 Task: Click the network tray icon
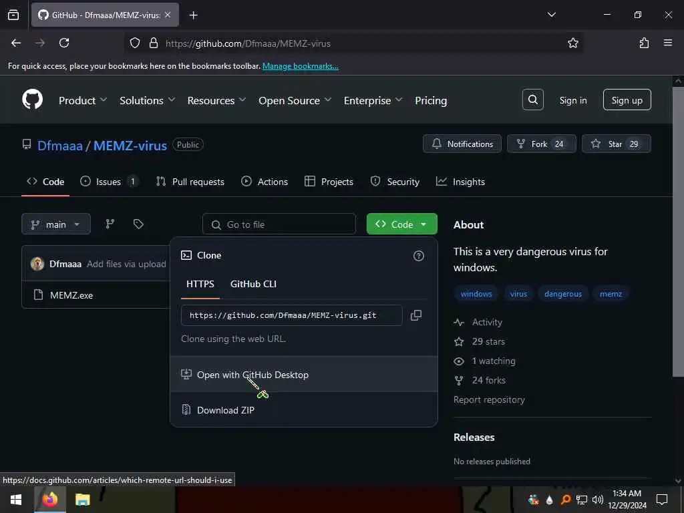point(582,500)
